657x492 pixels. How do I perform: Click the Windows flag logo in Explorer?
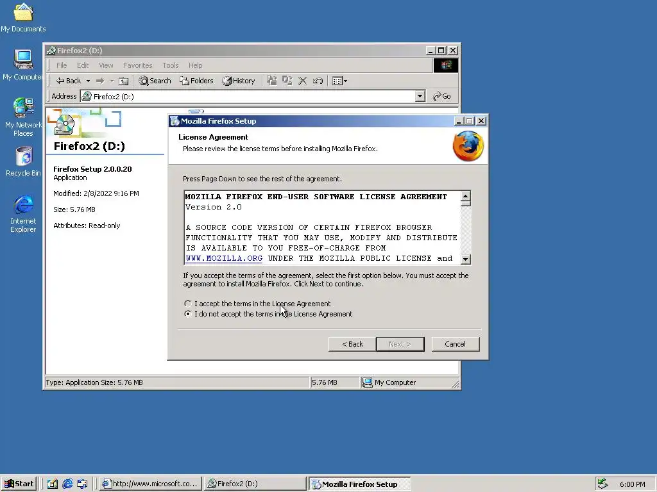point(445,65)
